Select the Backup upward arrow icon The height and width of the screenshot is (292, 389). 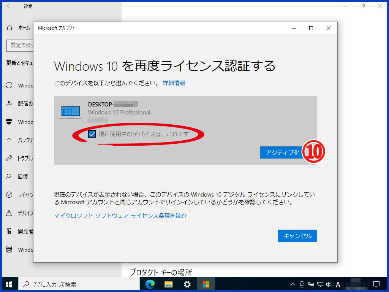(x=9, y=140)
